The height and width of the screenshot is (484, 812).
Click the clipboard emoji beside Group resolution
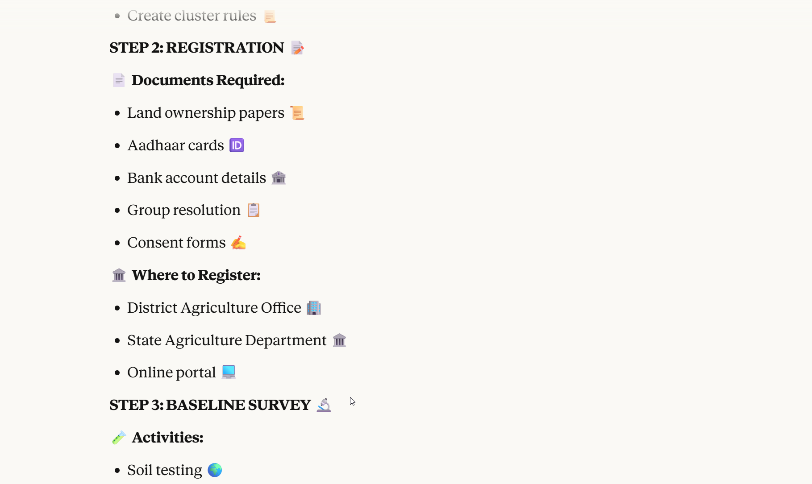[254, 210]
